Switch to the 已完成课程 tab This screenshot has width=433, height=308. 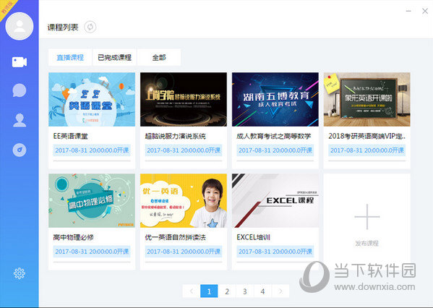click(x=114, y=57)
